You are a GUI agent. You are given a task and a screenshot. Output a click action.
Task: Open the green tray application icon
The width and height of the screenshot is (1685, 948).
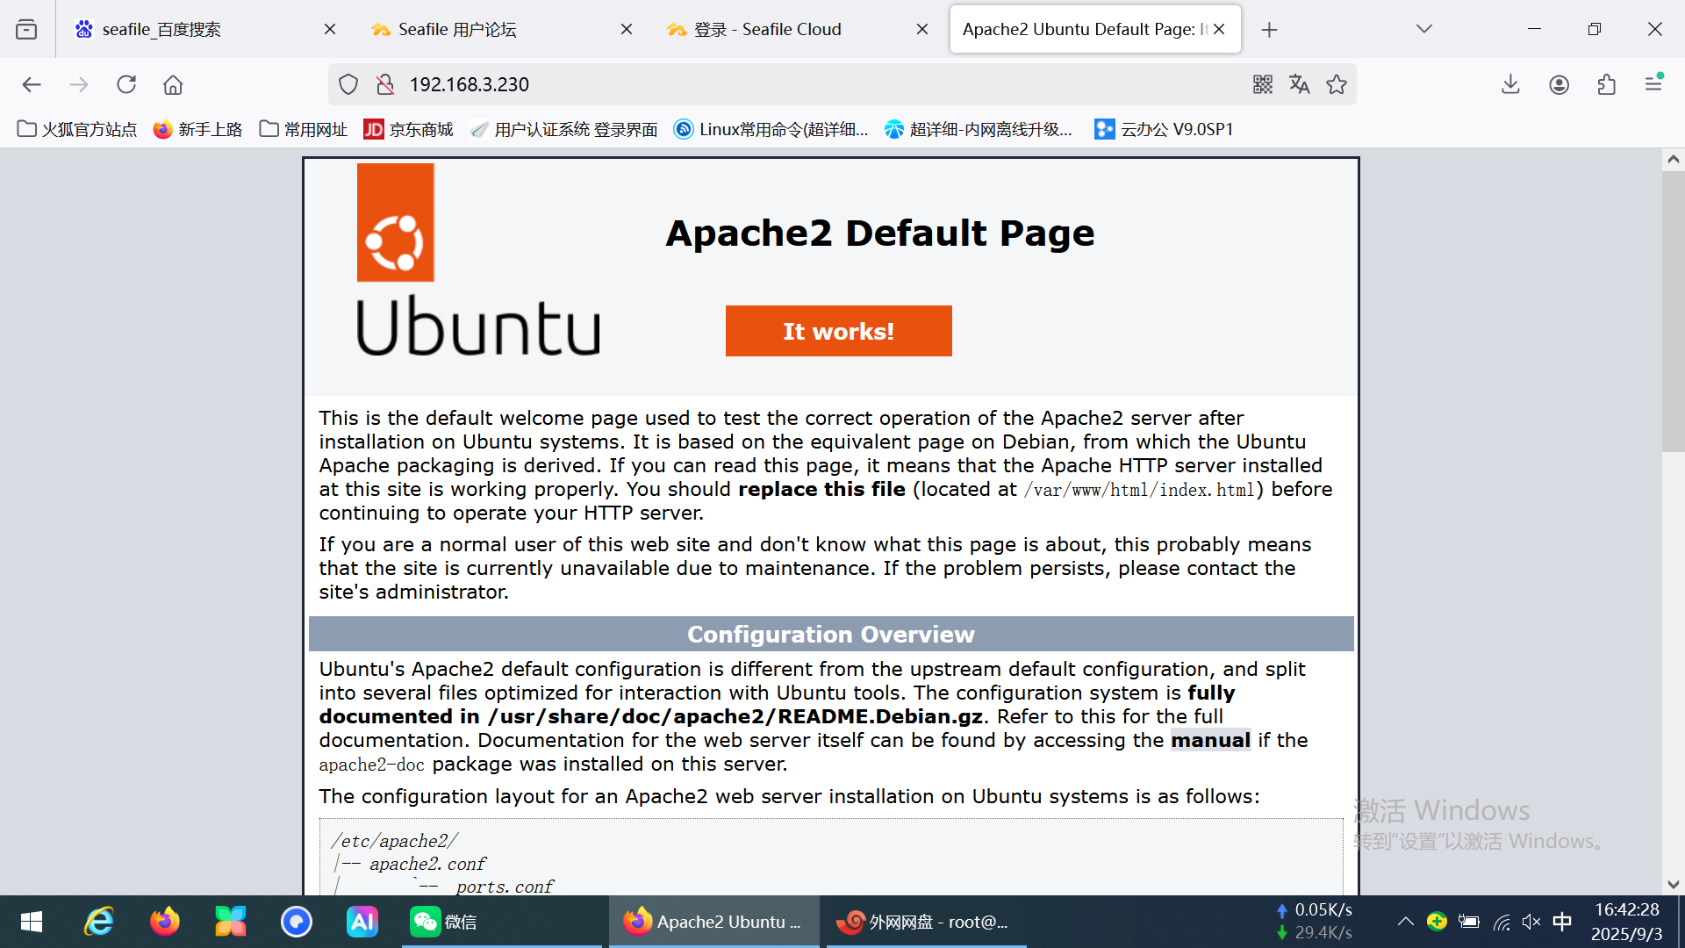(1437, 922)
